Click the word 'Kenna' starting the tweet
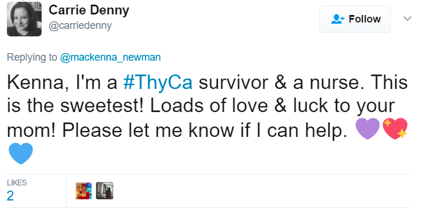Image resolution: width=426 pixels, height=212 pixels. click(35, 83)
